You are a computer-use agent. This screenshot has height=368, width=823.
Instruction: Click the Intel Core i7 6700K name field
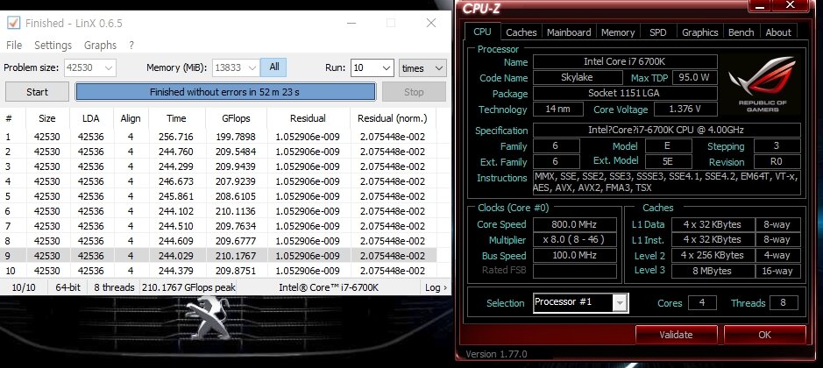coord(625,62)
